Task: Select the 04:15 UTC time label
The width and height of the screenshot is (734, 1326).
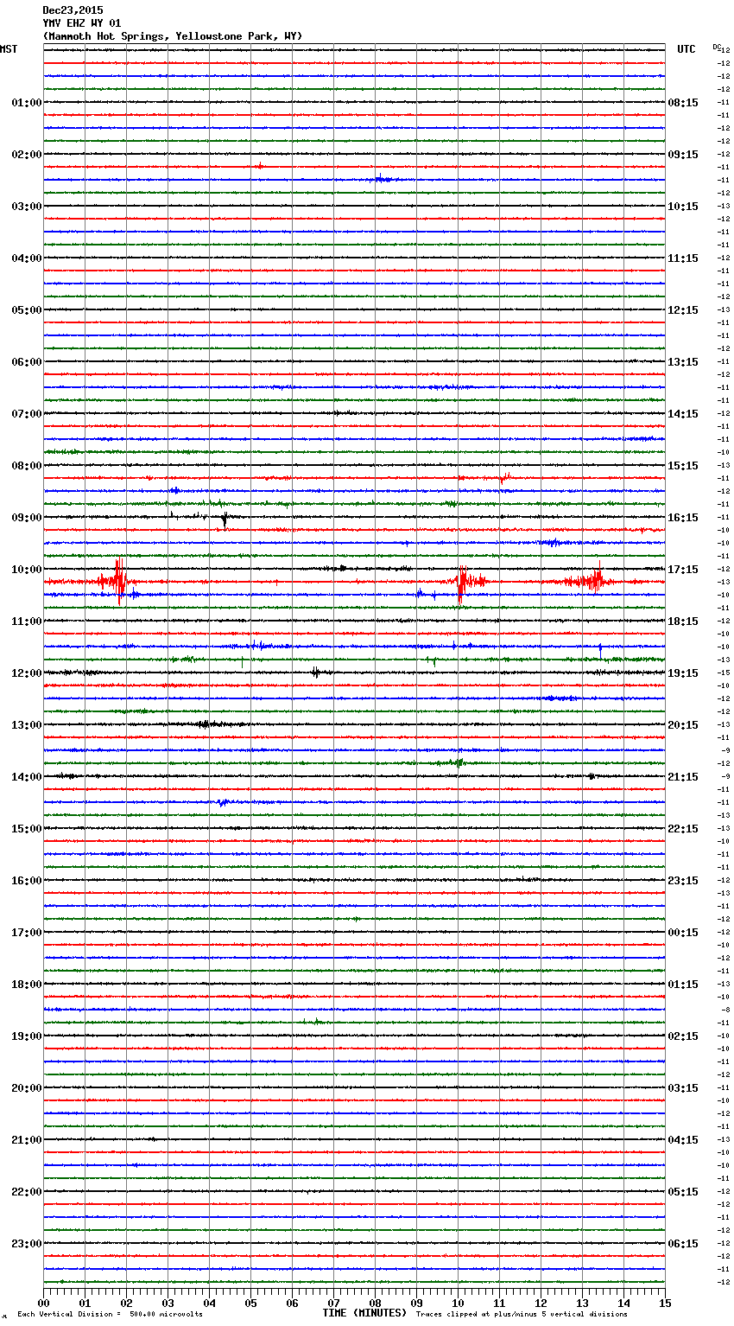Action: [683, 1140]
